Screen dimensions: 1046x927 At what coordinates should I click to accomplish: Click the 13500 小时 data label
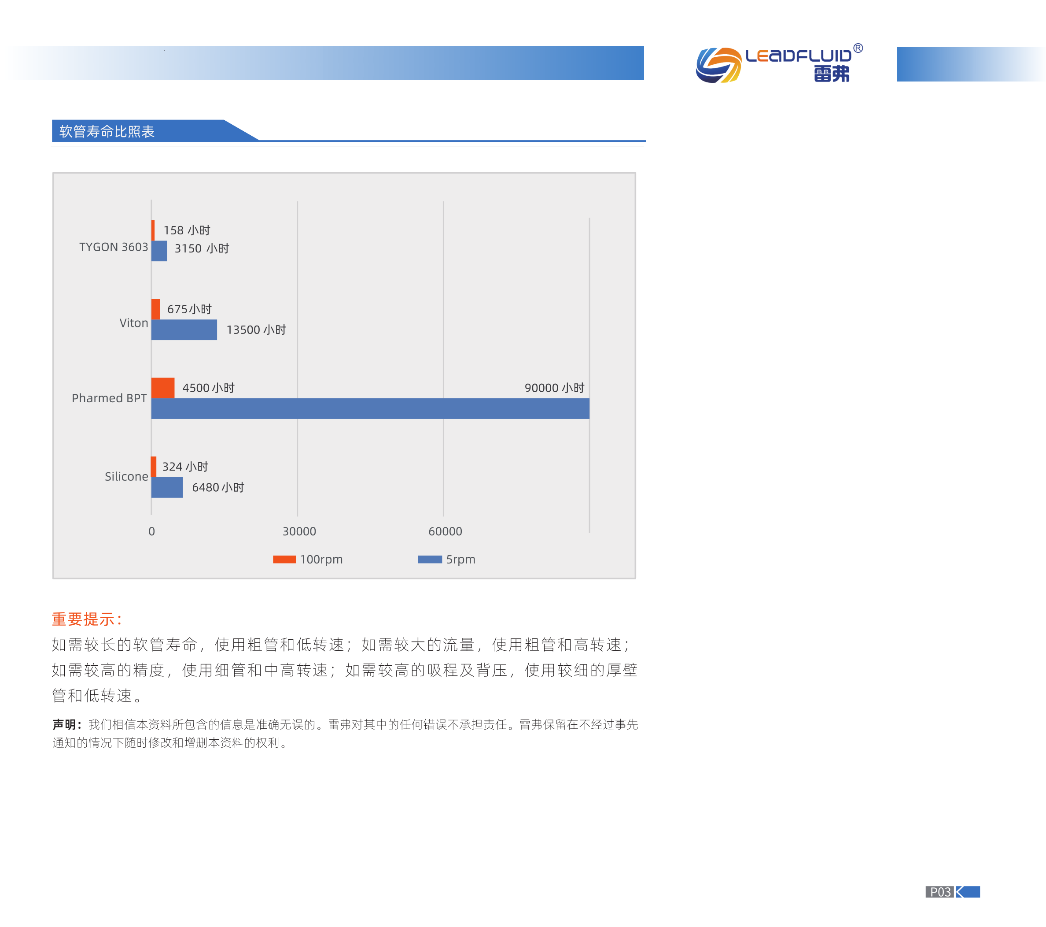click(256, 330)
